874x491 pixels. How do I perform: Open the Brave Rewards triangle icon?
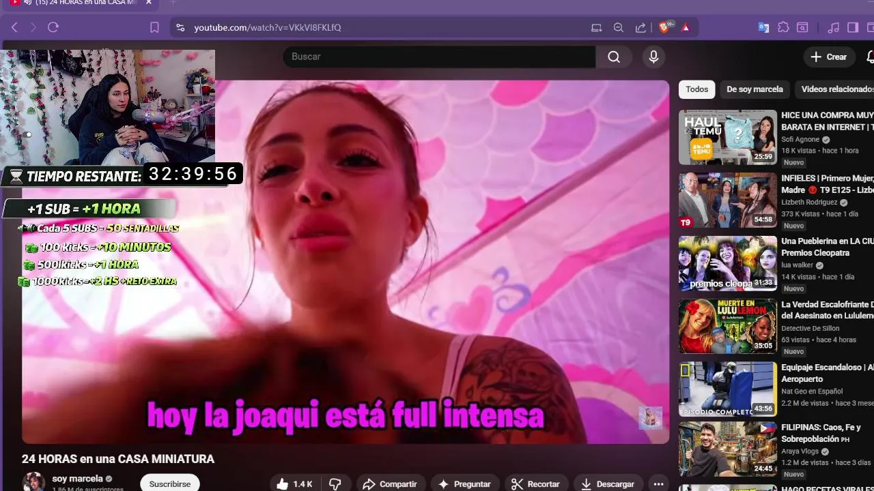click(686, 27)
